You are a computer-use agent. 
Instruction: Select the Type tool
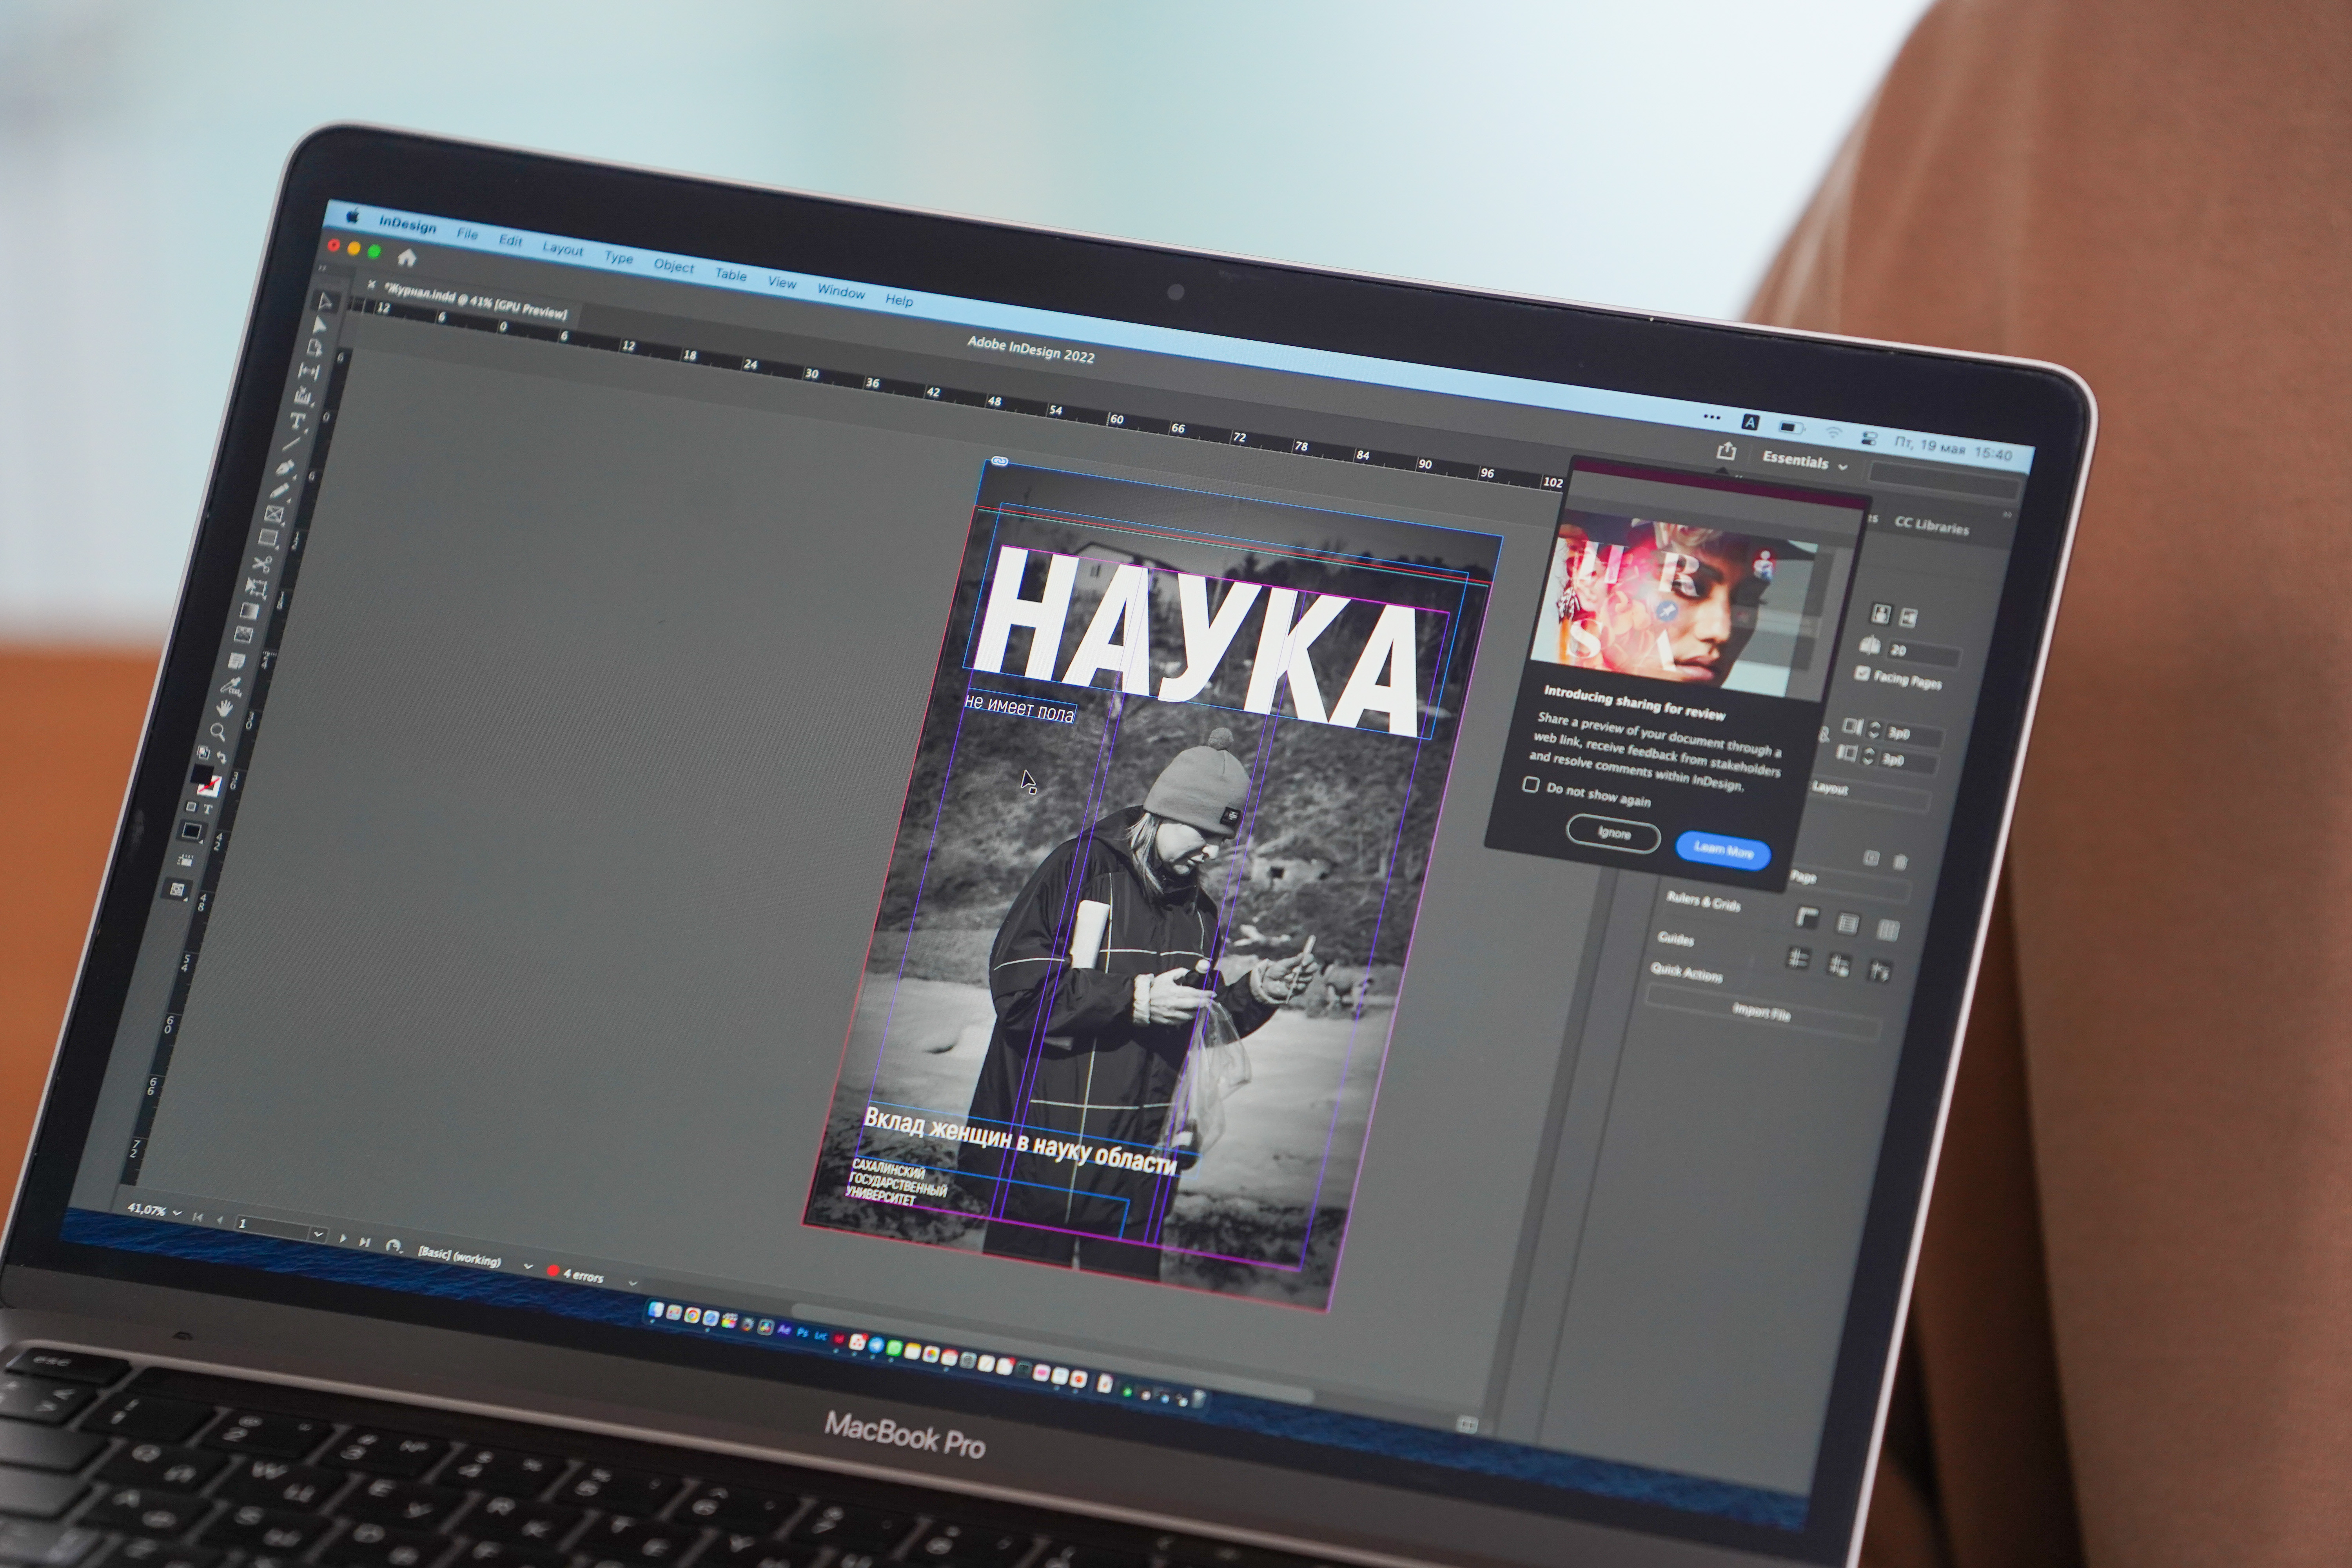(x=299, y=421)
